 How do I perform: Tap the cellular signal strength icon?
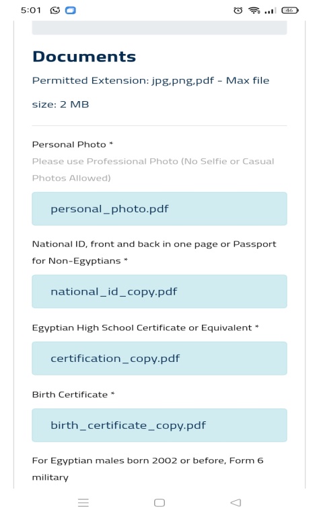[270, 11]
